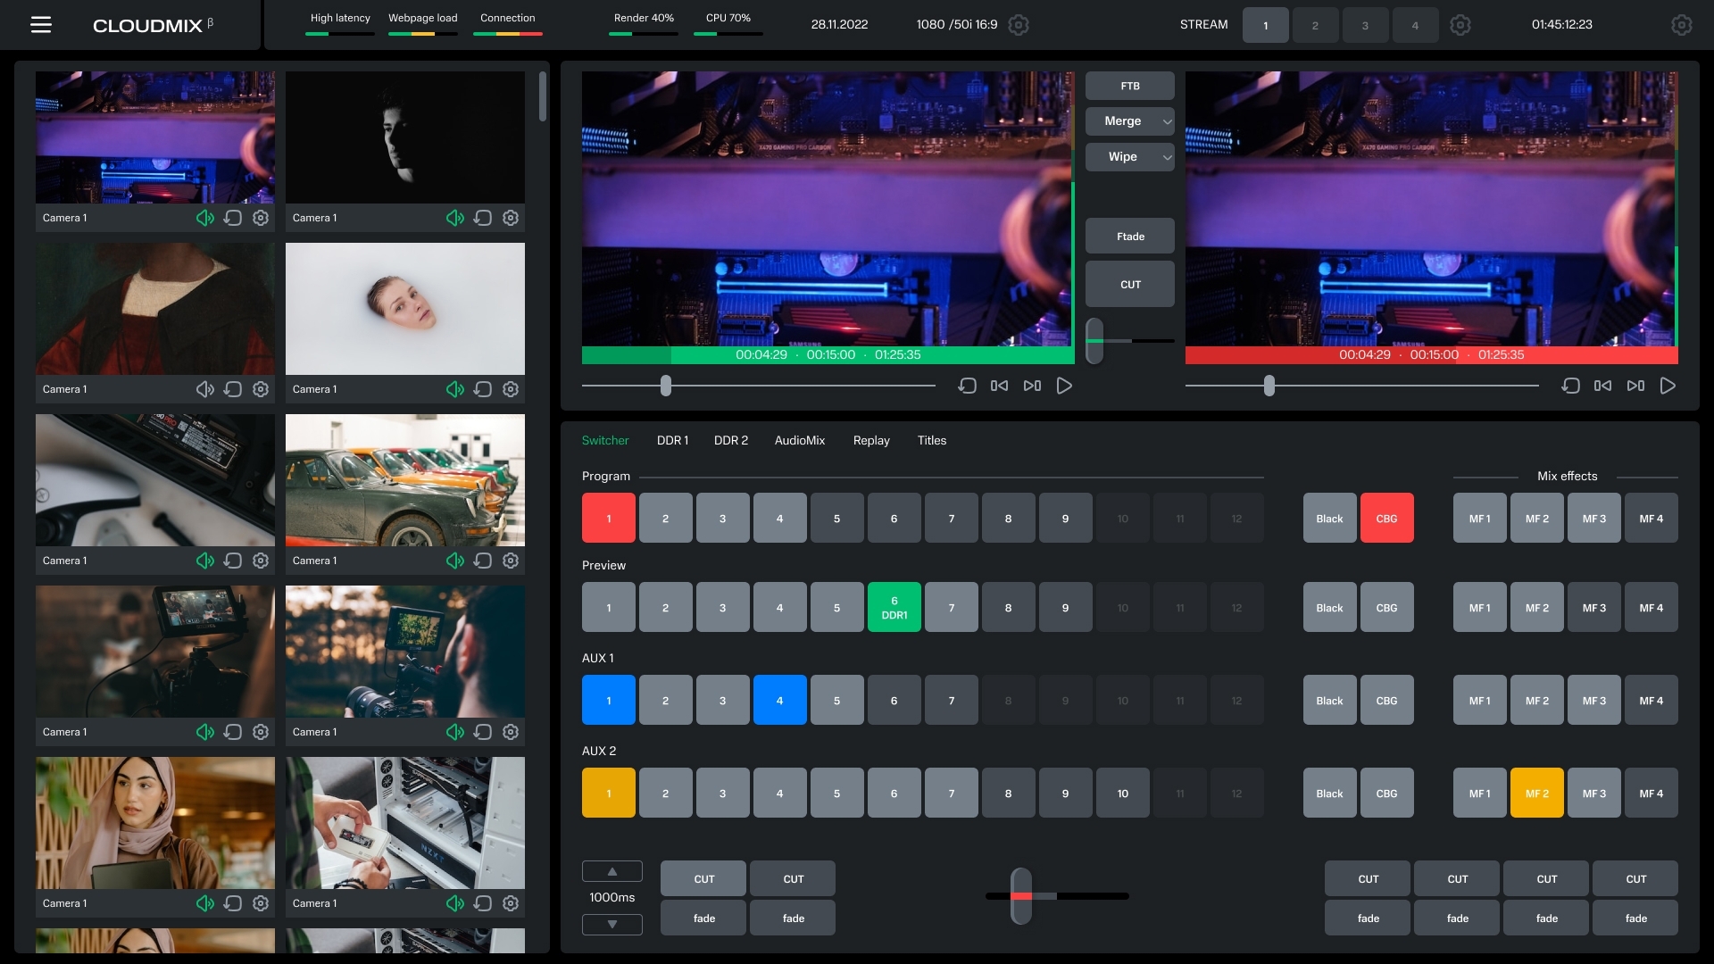Toggle MF 2 in the AUX 2 row

coord(1536,793)
